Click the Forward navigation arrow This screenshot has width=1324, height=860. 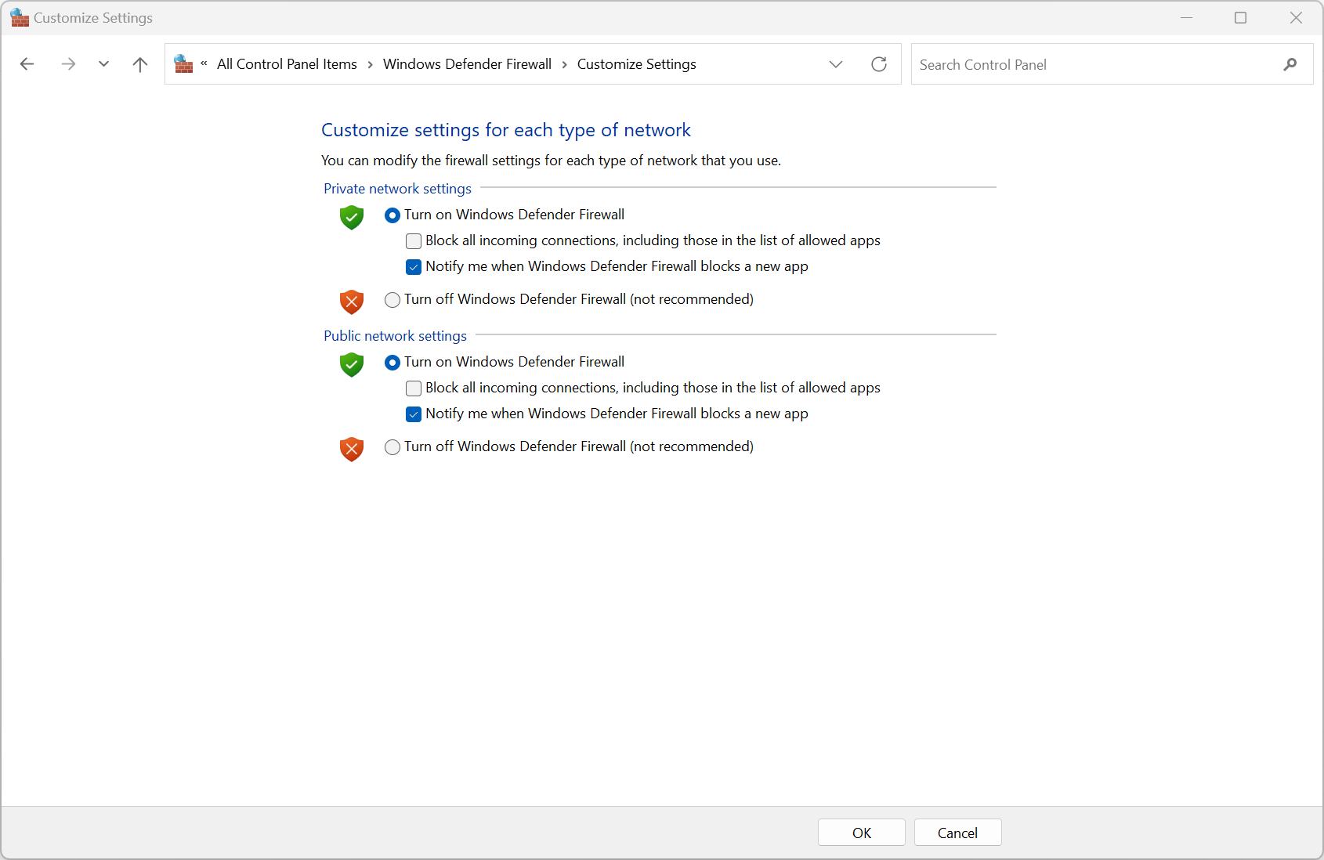[68, 64]
